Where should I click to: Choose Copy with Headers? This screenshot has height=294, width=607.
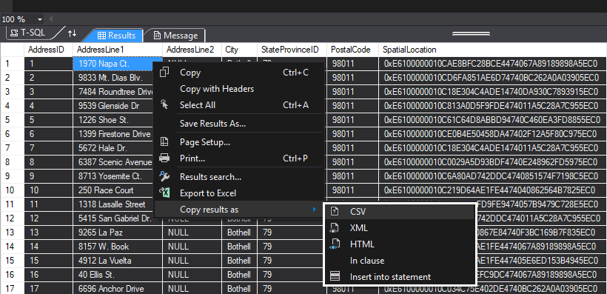coord(238,89)
